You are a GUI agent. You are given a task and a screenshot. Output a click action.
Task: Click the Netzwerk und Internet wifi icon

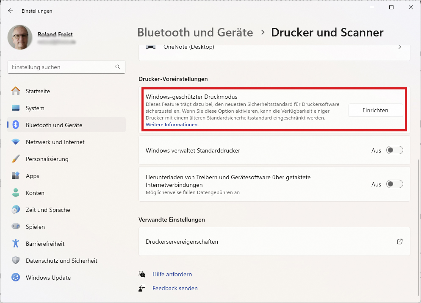(x=16, y=142)
